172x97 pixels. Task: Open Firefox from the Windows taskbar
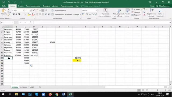(x=50, y=94)
